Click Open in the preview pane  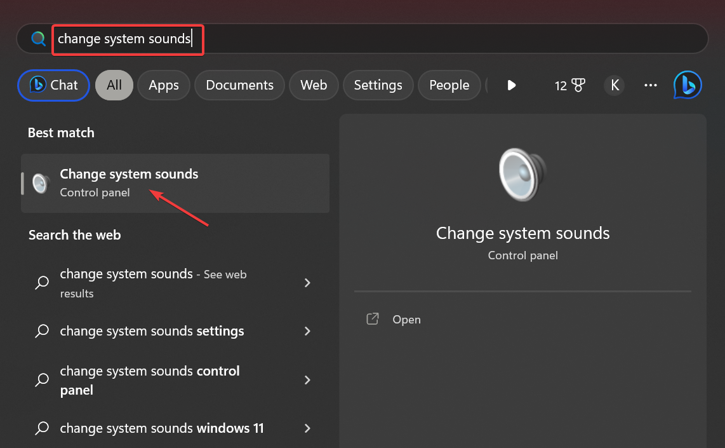406,320
